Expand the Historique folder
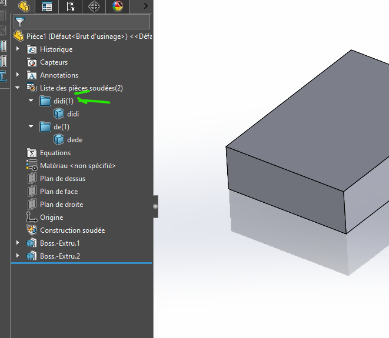The width and height of the screenshot is (389, 338). [18, 49]
